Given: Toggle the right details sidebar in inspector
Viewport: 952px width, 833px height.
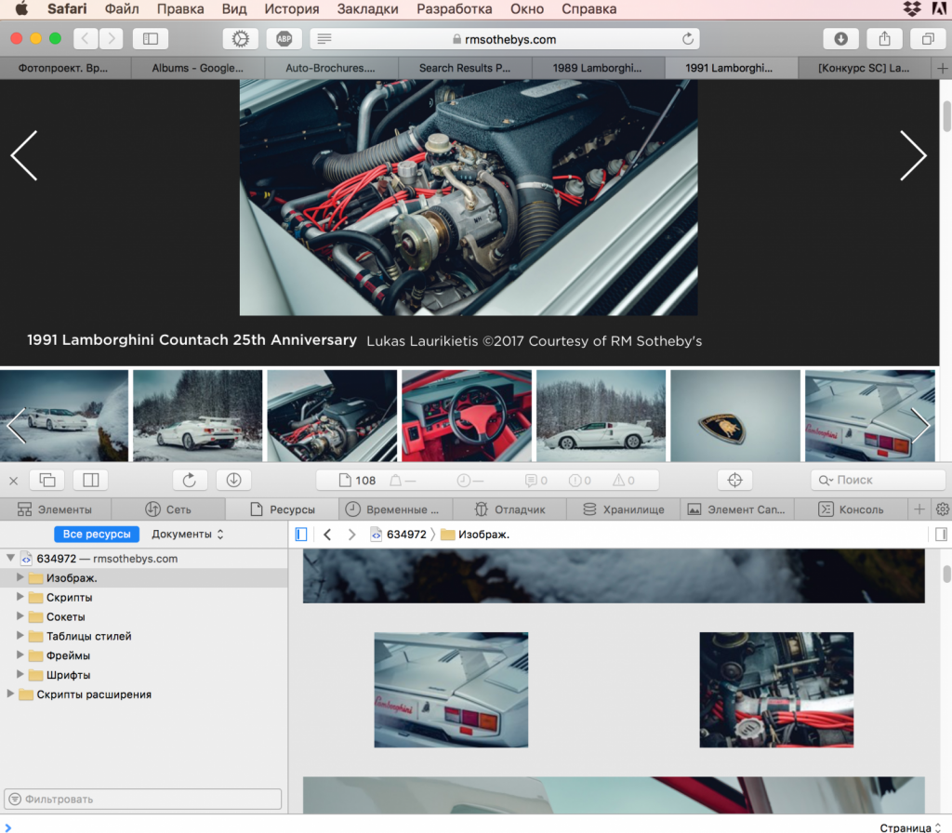Looking at the screenshot, I should pyautogui.click(x=941, y=535).
